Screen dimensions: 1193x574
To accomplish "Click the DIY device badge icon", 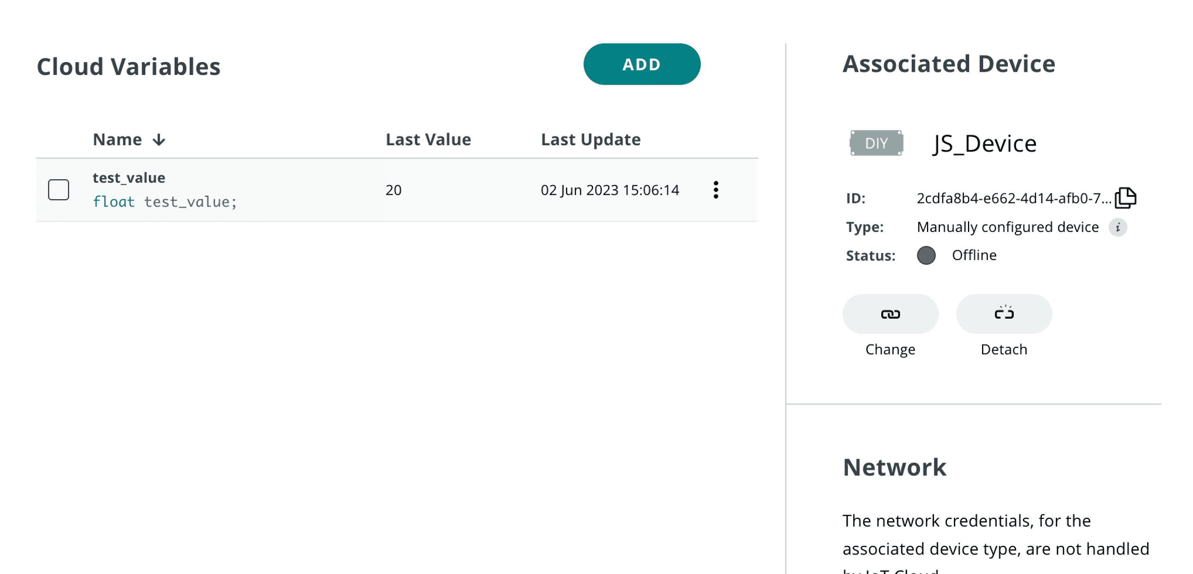I will [876, 143].
